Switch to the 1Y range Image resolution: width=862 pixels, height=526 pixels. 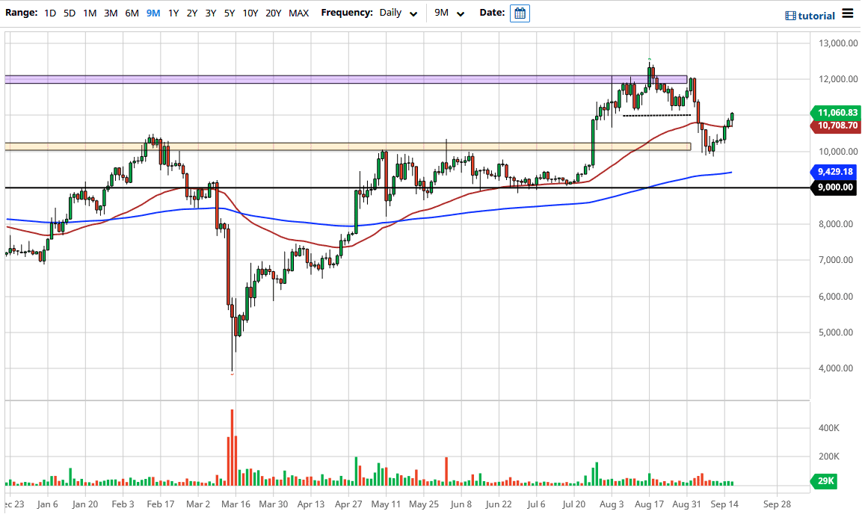click(171, 13)
